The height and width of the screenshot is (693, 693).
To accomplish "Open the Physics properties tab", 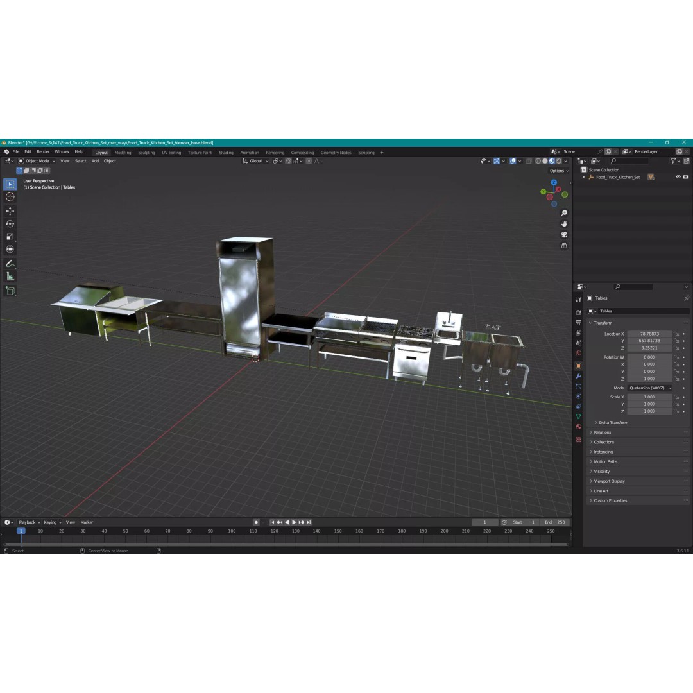I will (579, 397).
